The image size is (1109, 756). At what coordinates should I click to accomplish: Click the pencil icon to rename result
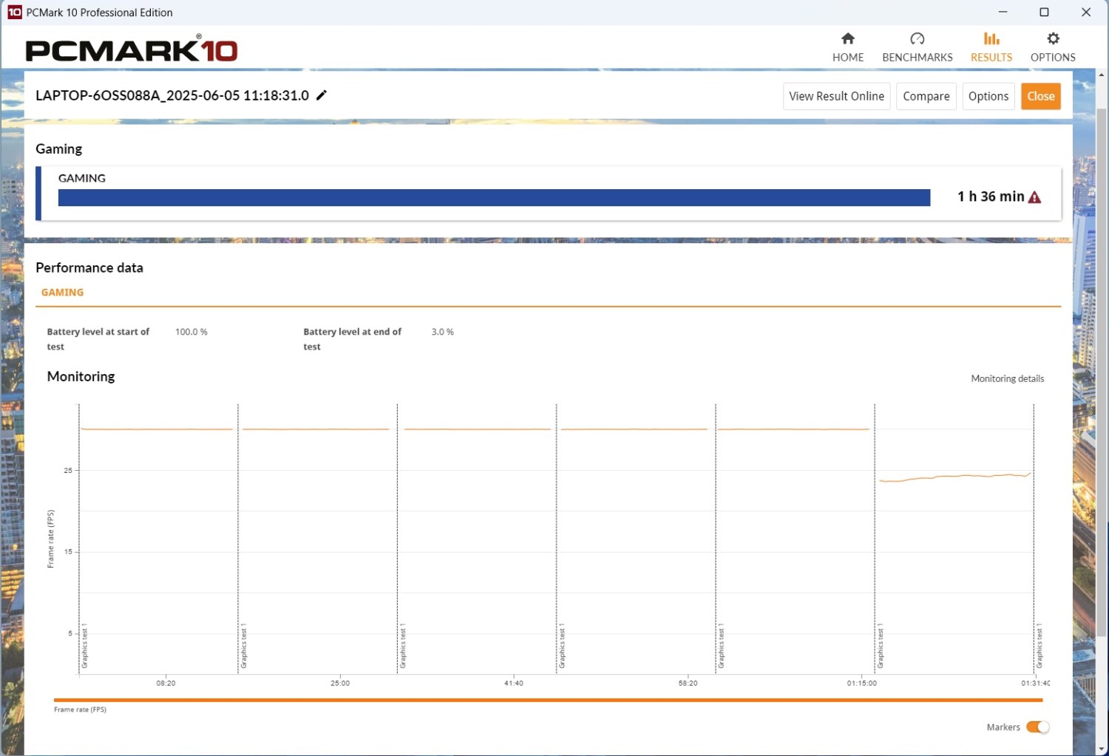coord(322,95)
